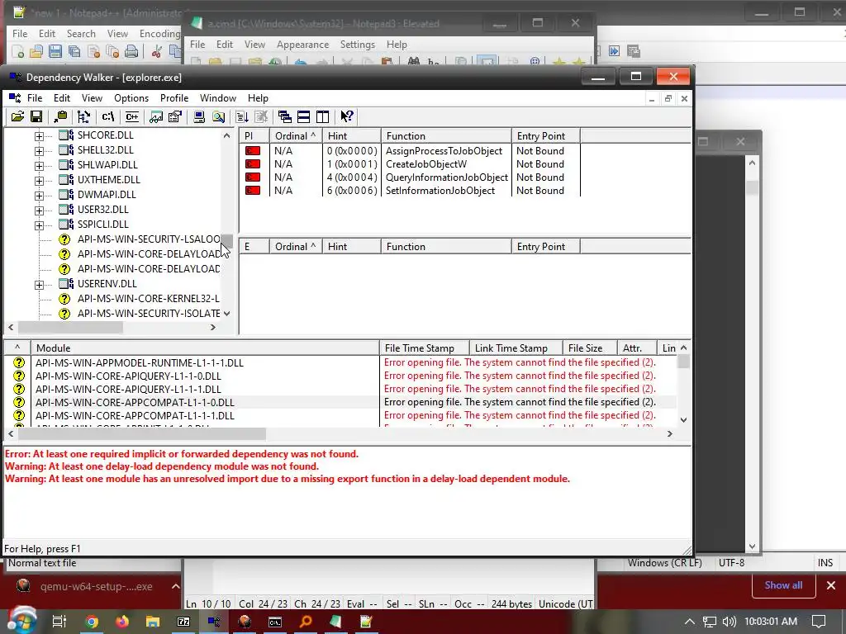The height and width of the screenshot is (634, 846).
Task: Click the Context Help arrow-question icon
Action: point(346,116)
